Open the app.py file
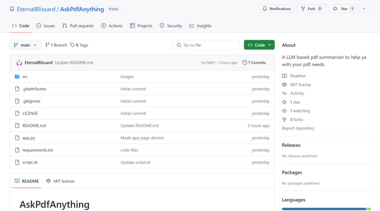 [x=29, y=138]
